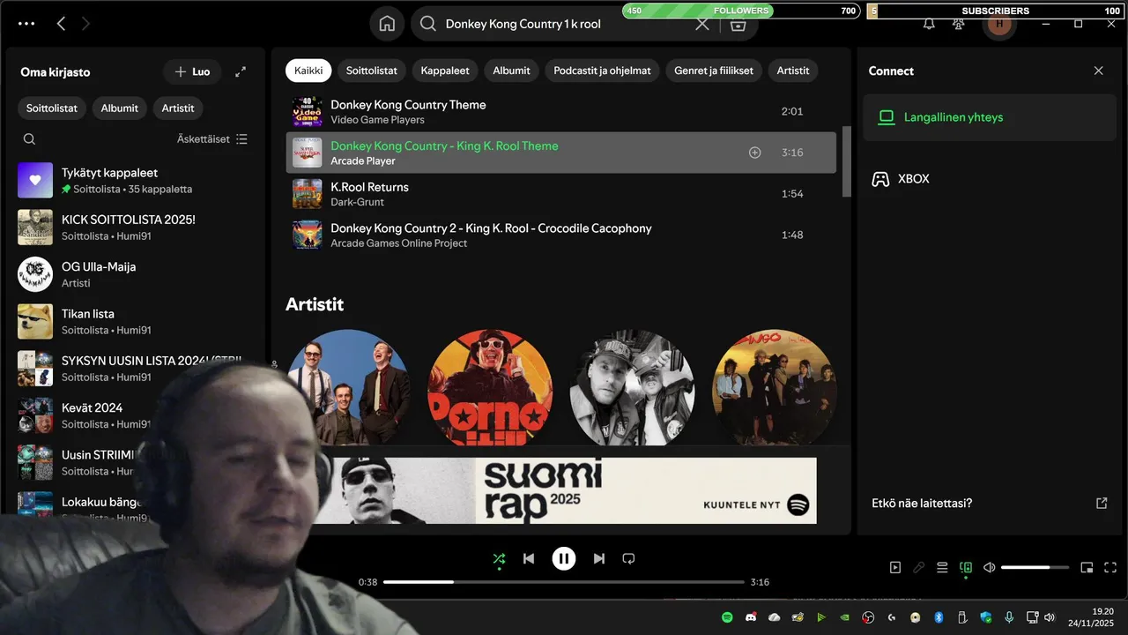Image resolution: width=1128 pixels, height=635 pixels.
Task: Click the Luo create button
Action: [x=192, y=71]
